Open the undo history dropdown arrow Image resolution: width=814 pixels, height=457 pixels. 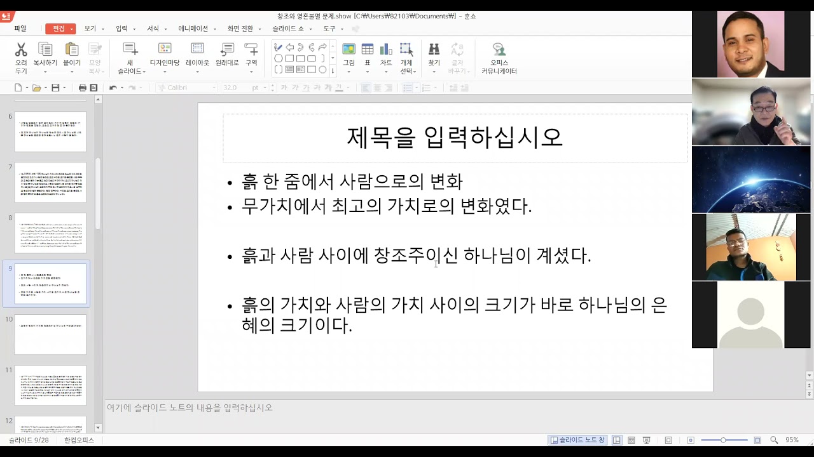(122, 88)
